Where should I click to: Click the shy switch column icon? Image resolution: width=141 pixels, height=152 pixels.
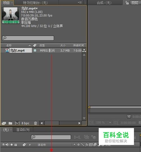[x=74, y=144]
